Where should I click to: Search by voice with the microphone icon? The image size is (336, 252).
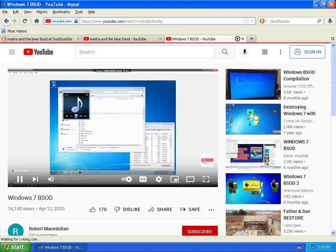click(245, 52)
